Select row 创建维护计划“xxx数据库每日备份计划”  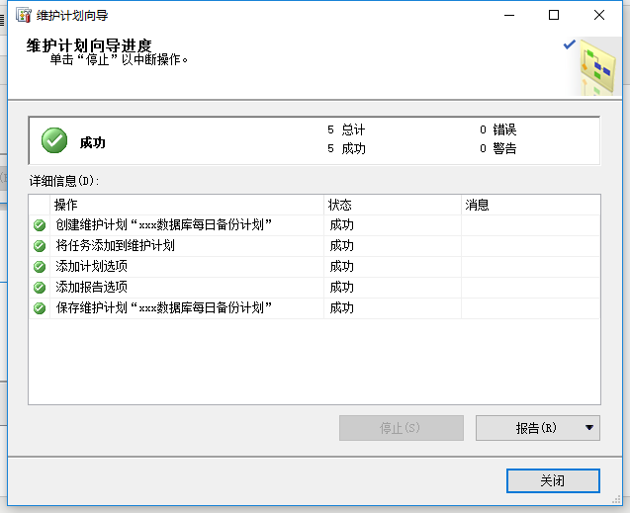coord(315,225)
